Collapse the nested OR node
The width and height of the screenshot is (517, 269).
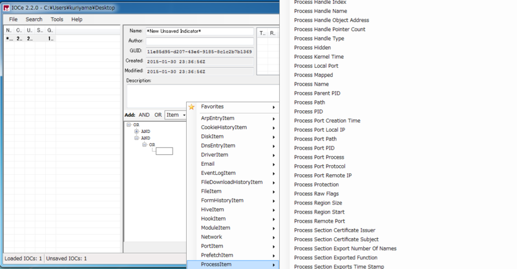pyautogui.click(x=144, y=144)
